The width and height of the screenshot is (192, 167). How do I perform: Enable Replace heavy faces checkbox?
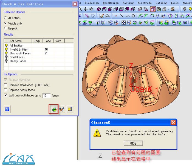[5, 90]
